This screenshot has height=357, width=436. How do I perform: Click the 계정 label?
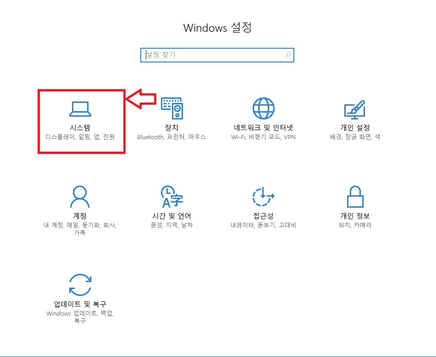pyautogui.click(x=80, y=215)
